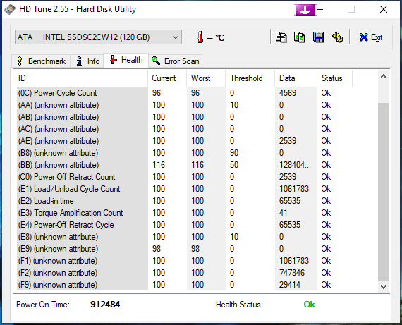Open the ATA INTEL SSDSC2CW12 drive dropdown

coord(98,37)
